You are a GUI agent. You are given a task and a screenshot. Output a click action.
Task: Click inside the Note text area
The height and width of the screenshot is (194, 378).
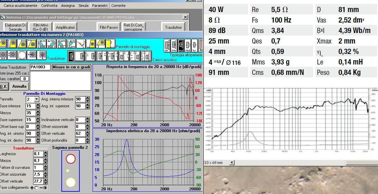60,81
